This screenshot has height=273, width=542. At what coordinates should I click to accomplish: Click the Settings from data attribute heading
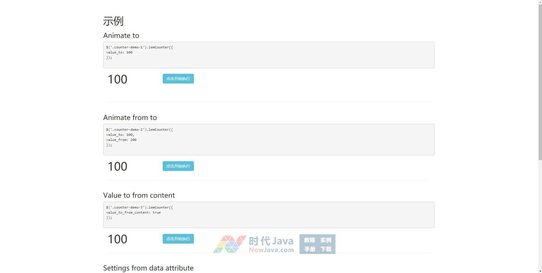(x=148, y=268)
